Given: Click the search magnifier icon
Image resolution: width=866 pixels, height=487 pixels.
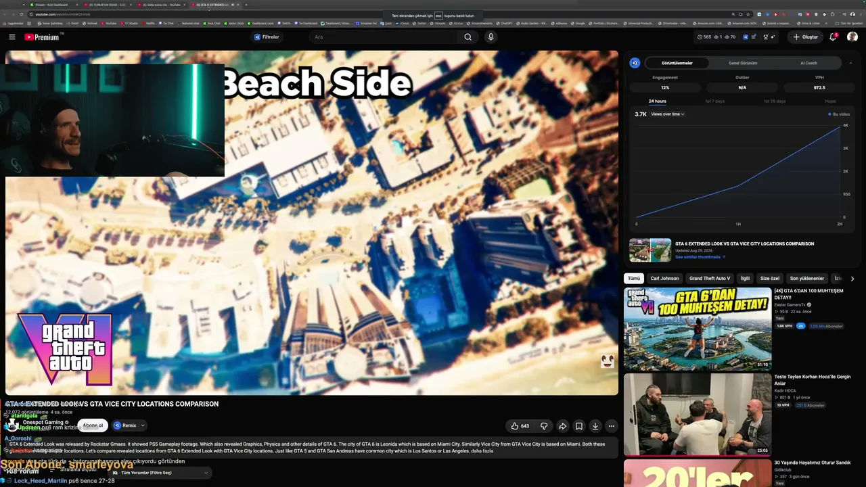Looking at the screenshot, I should [x=468, y=37].
